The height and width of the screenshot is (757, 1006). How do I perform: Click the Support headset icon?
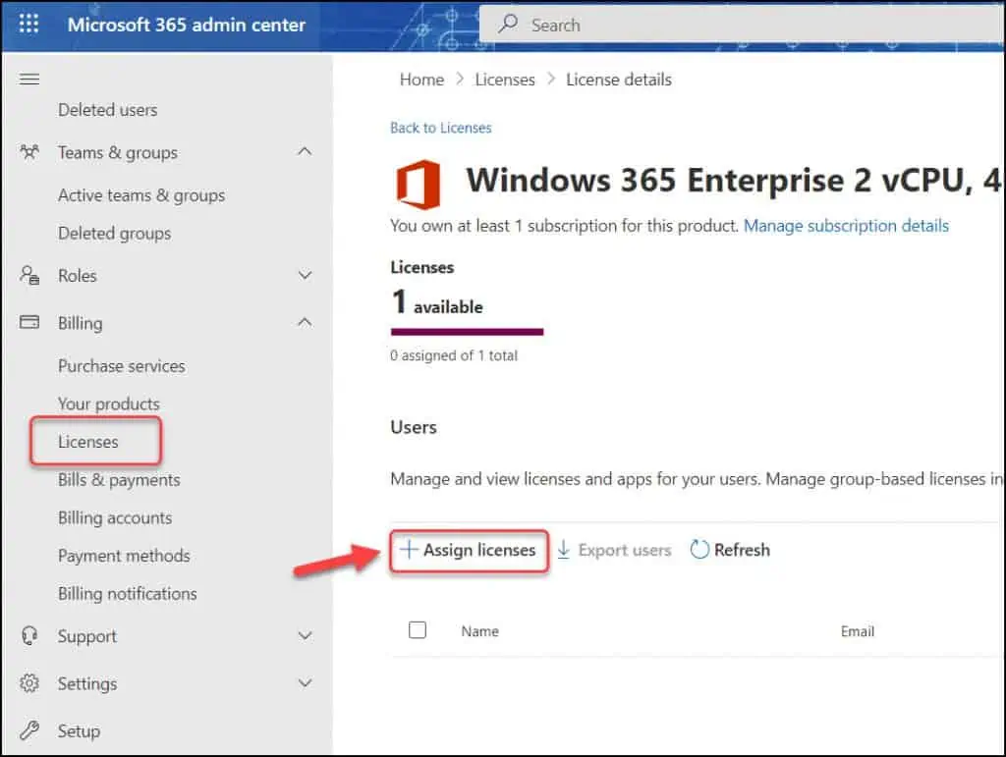point(29,635)
